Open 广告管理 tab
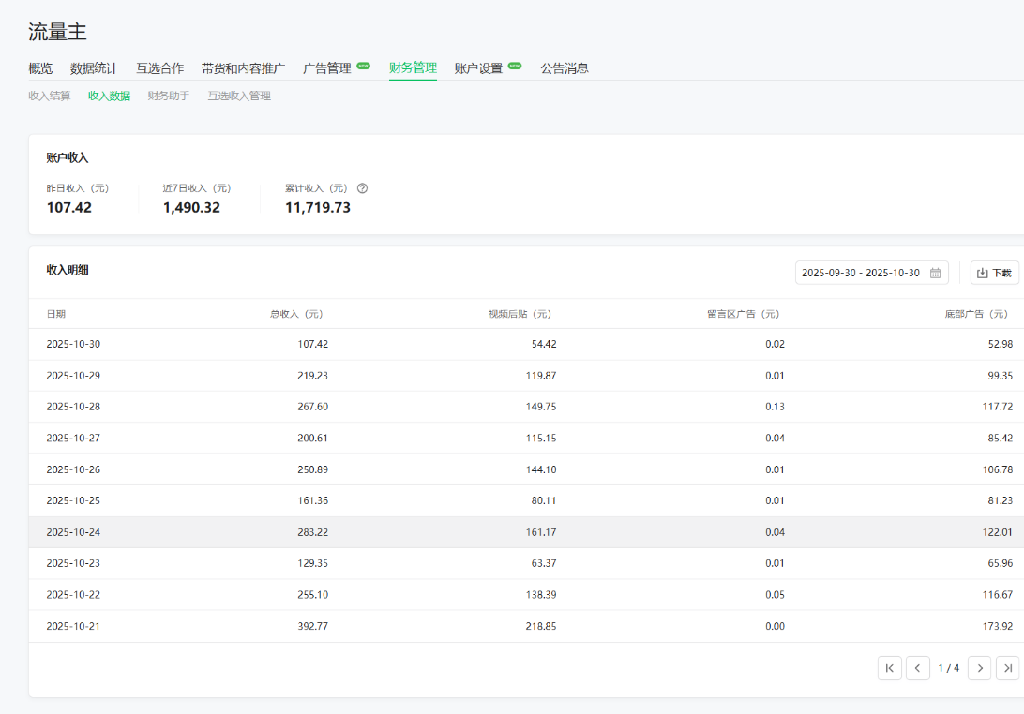This screenshot has width=1024, height=714. [327, 68]
